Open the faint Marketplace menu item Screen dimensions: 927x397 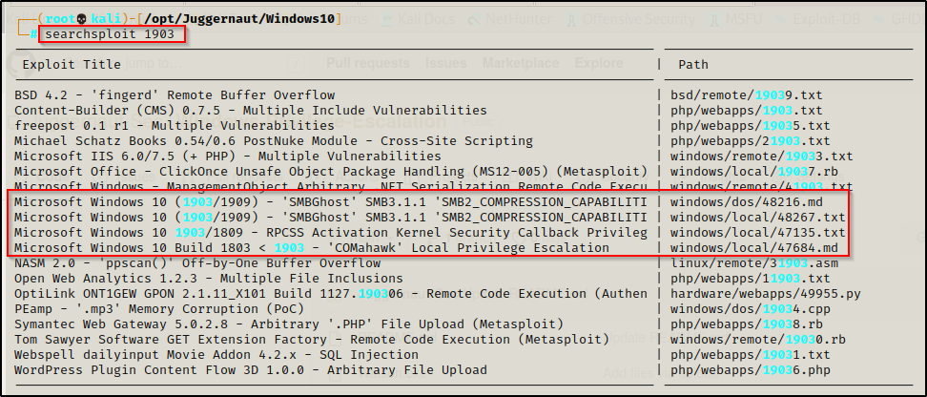tap(521, 64)
